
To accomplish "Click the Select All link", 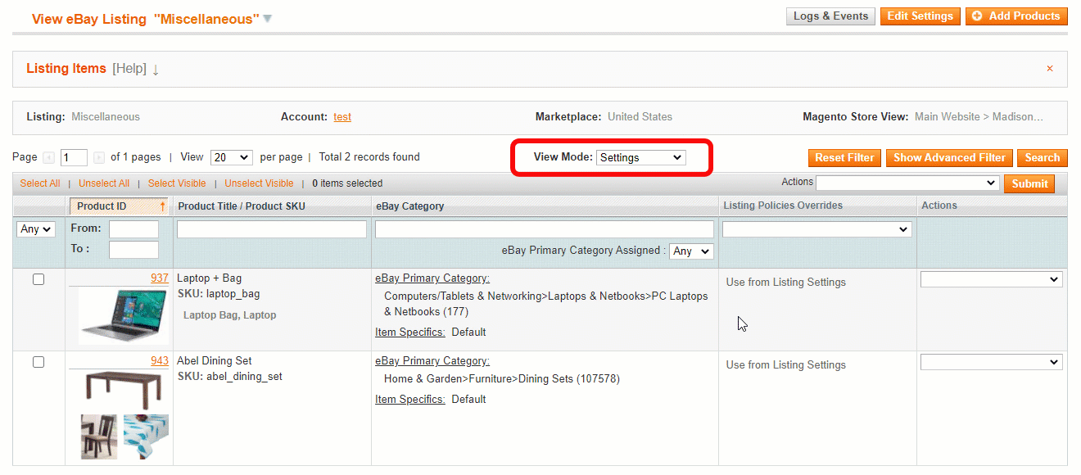I will 39,183.
